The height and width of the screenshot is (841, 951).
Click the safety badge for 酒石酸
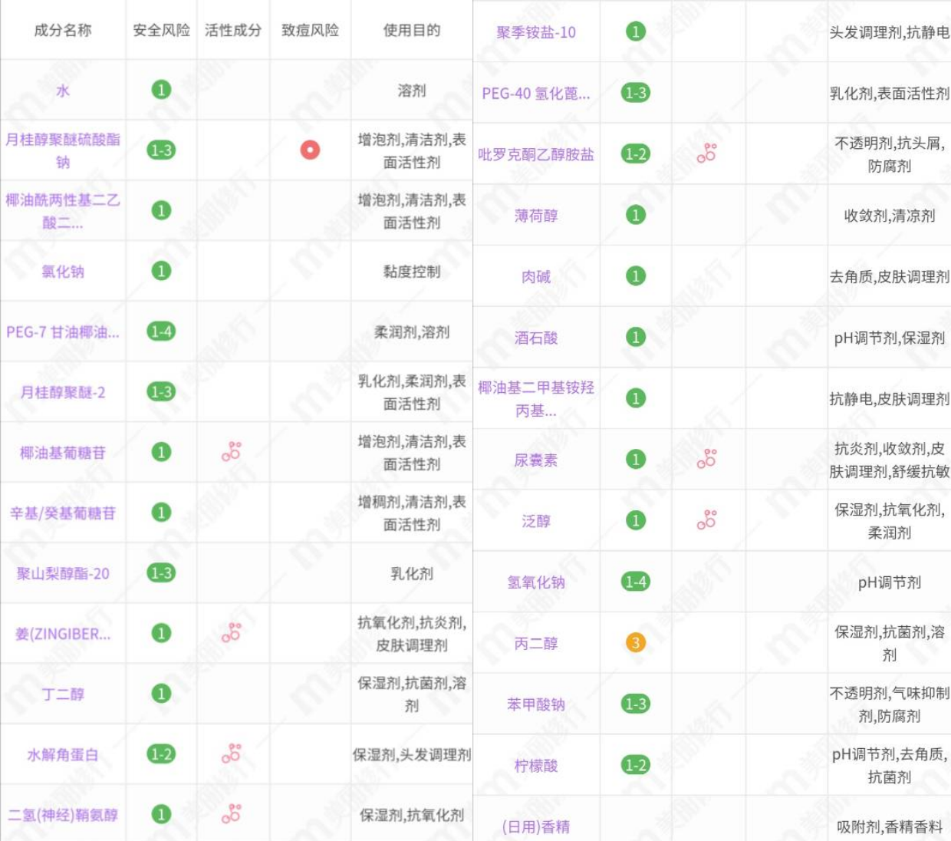[x=635, y=337]
